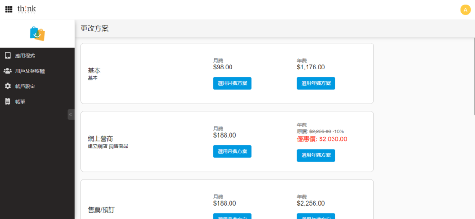Click the 用戶及存取權 people icon
This screenshot has height=219, width=475.
point(7,71)
